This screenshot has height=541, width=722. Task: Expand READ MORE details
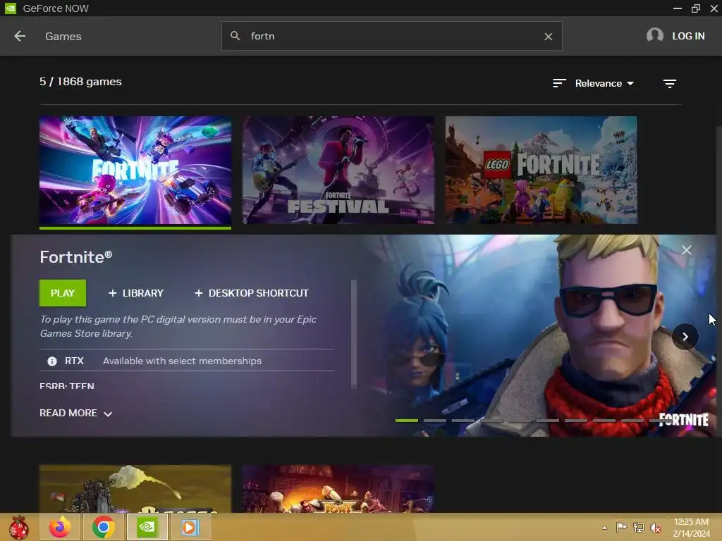(x=75, y=413)
